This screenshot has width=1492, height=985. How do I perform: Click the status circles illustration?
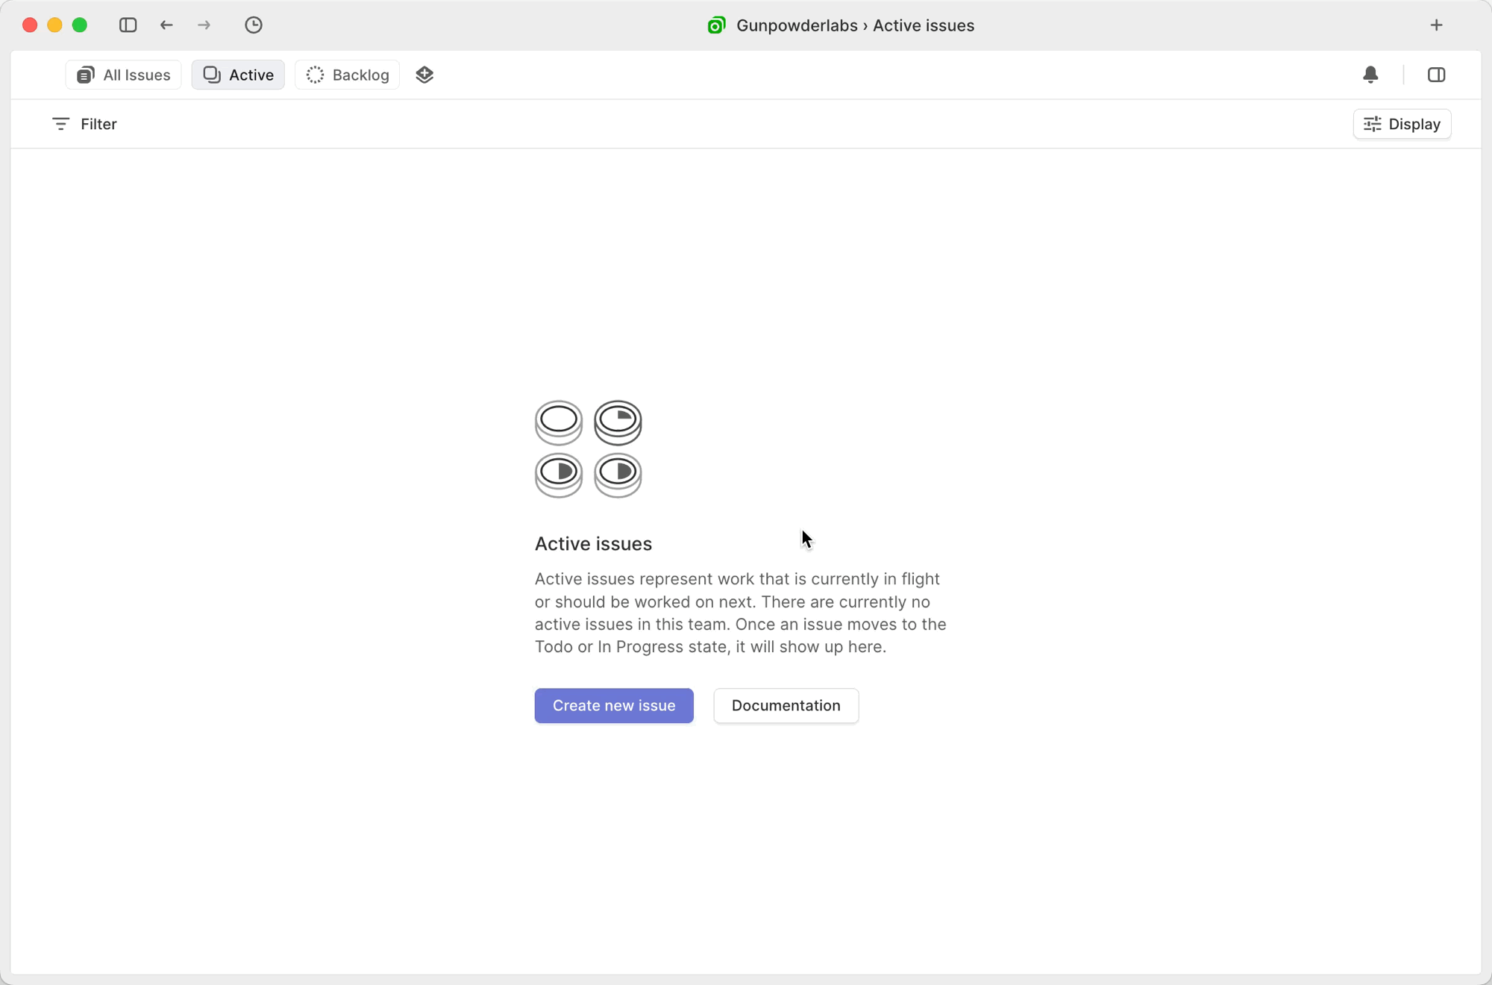point(588,448)
